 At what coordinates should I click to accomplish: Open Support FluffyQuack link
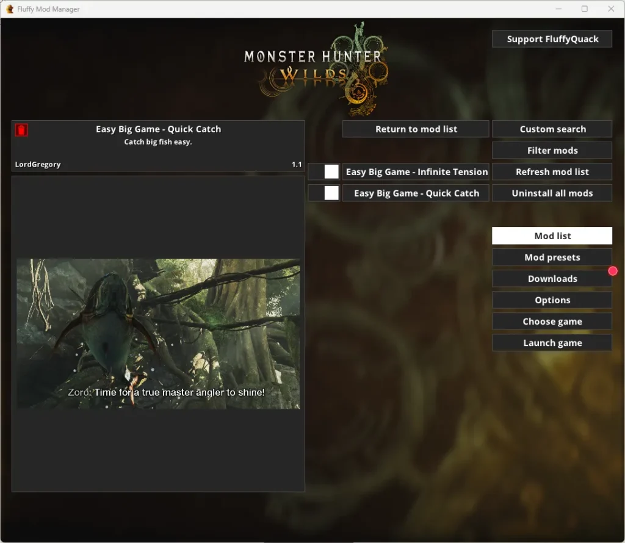pyautogui.click(x=552, y=39)
